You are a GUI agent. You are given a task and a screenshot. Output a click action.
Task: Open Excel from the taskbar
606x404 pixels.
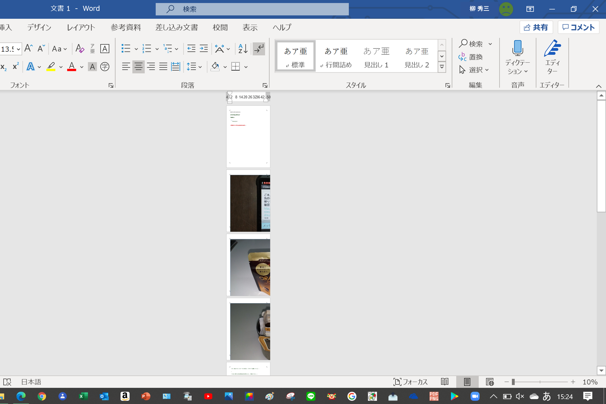[x=83, y=396]
